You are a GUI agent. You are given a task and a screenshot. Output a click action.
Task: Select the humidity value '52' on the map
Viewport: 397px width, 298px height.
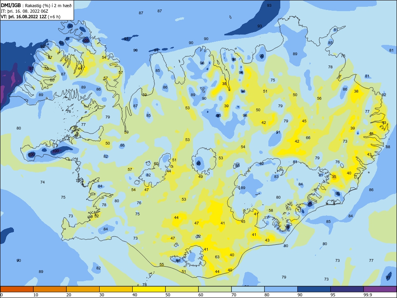(96, 216)
